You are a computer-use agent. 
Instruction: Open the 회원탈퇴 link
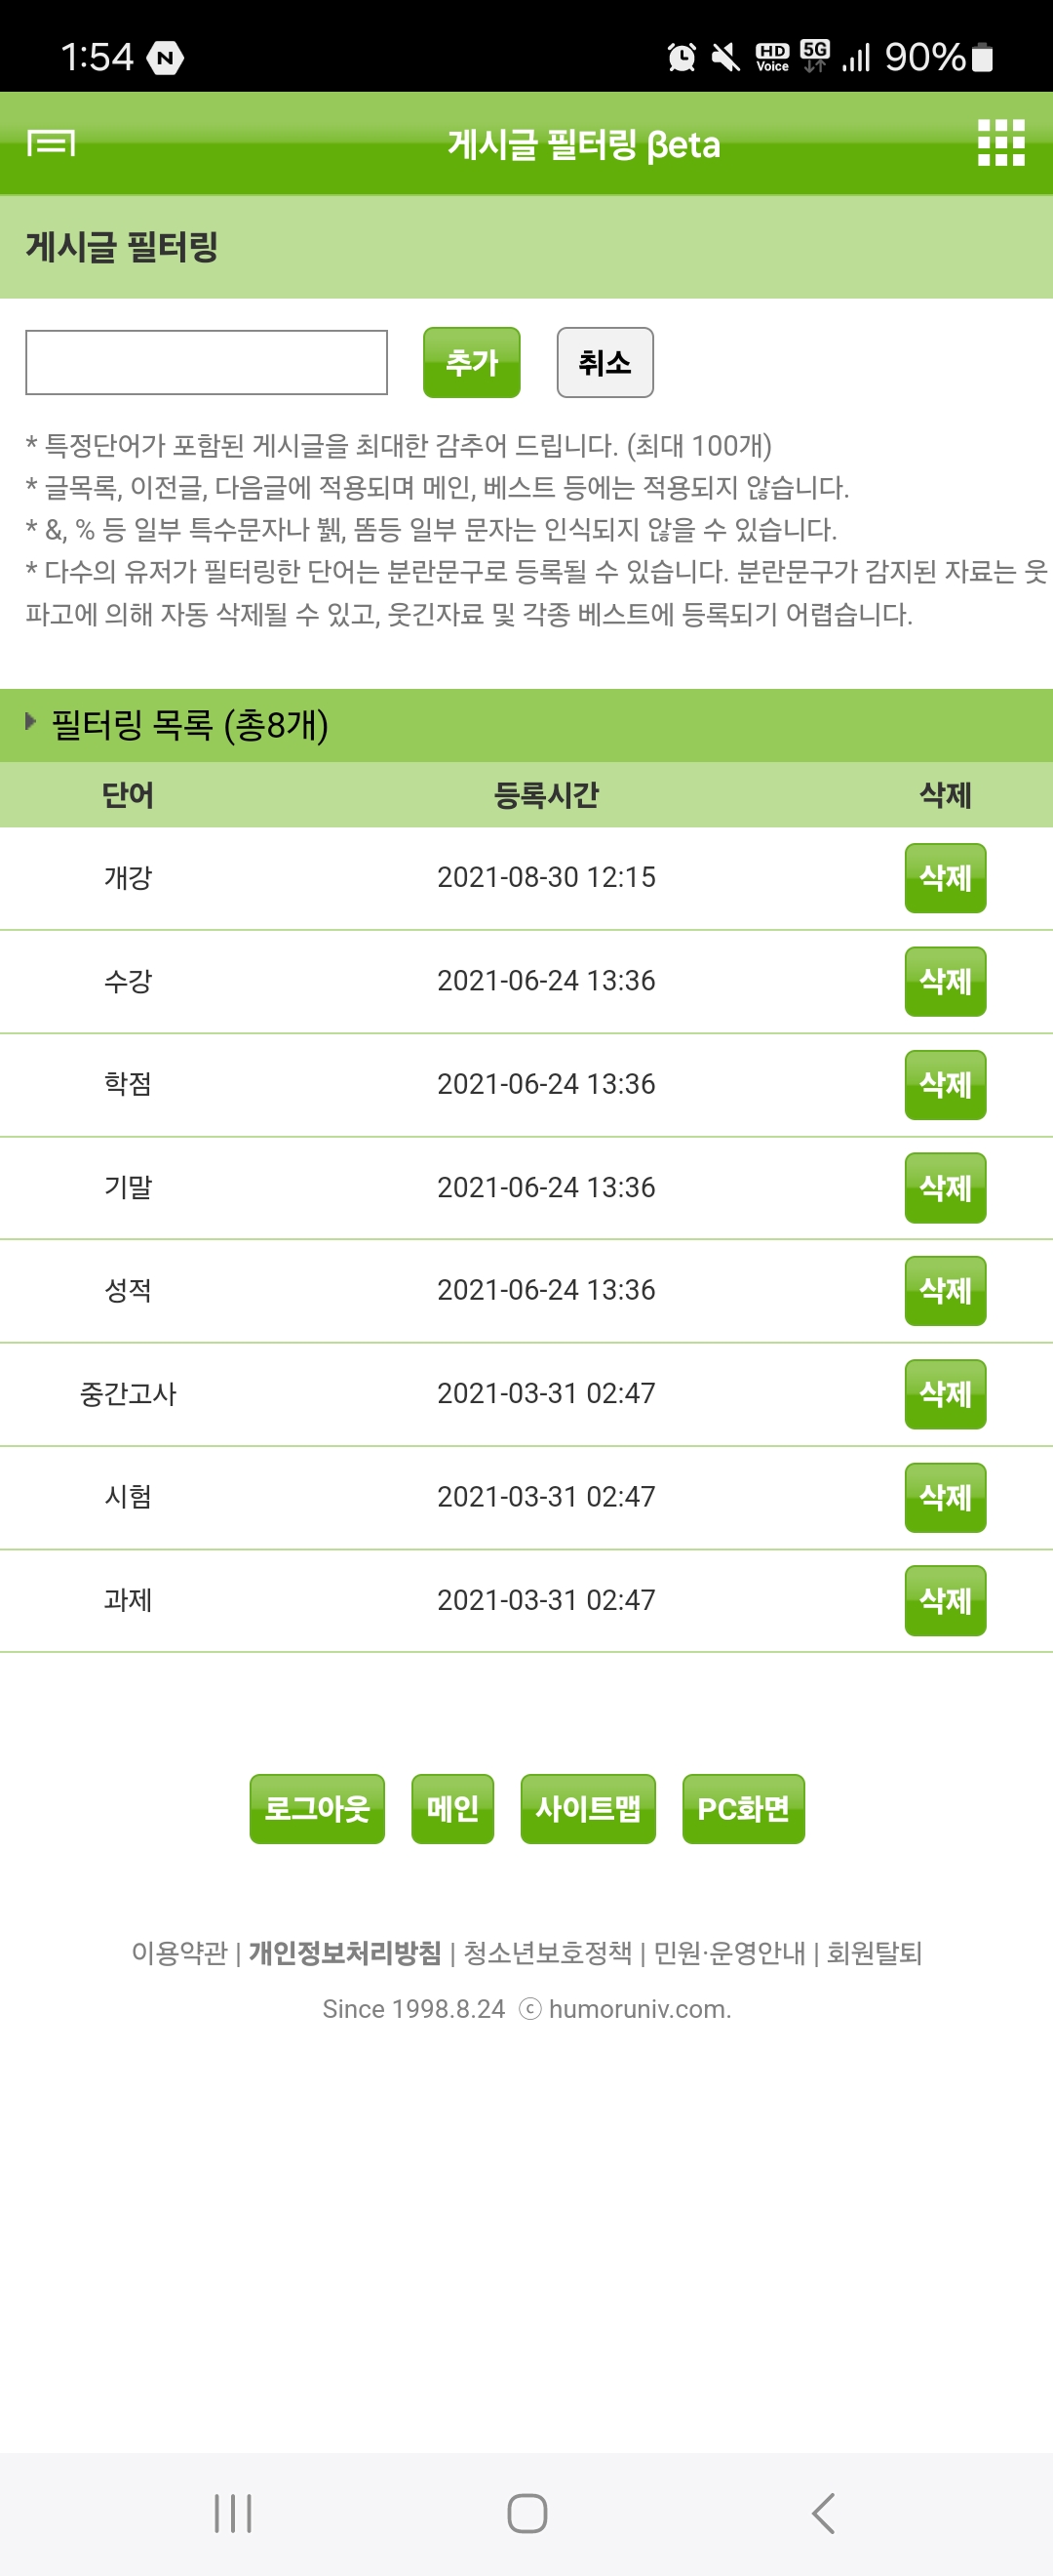tap(874, 1953)
